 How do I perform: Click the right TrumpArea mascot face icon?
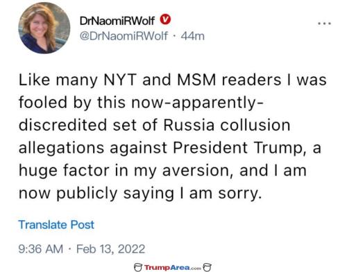point(207,267)
